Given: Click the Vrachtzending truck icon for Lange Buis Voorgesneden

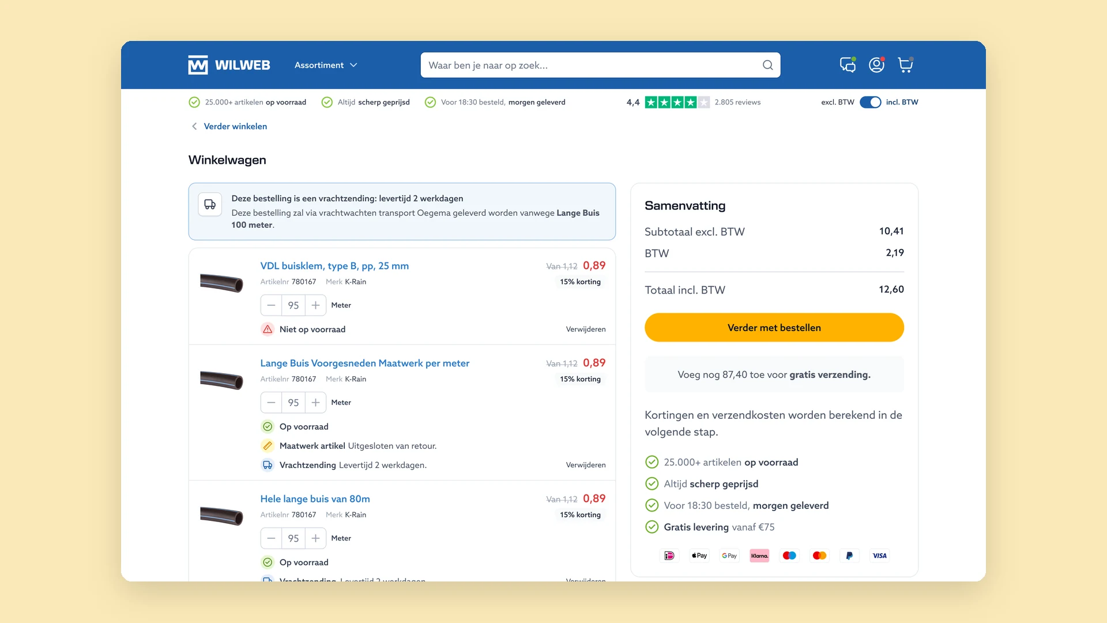Looking at the screenshot, I should [268, 465].
